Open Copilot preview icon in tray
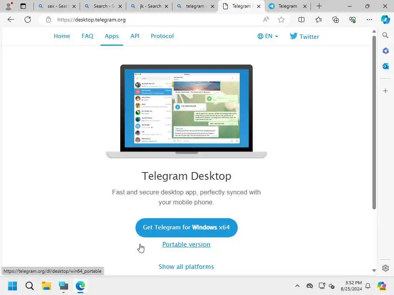Viewport: 394px width, 295px height. [x=382, y=286]
